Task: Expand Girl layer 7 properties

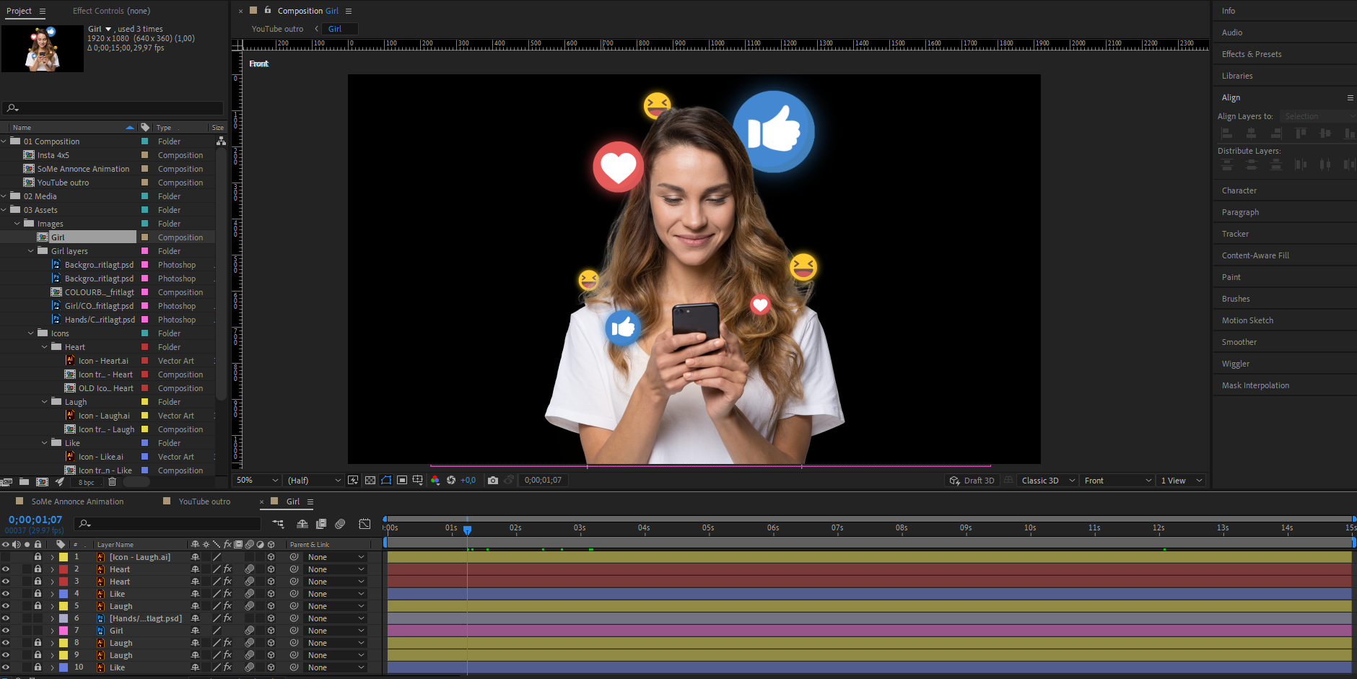Action: click(52, 631)
